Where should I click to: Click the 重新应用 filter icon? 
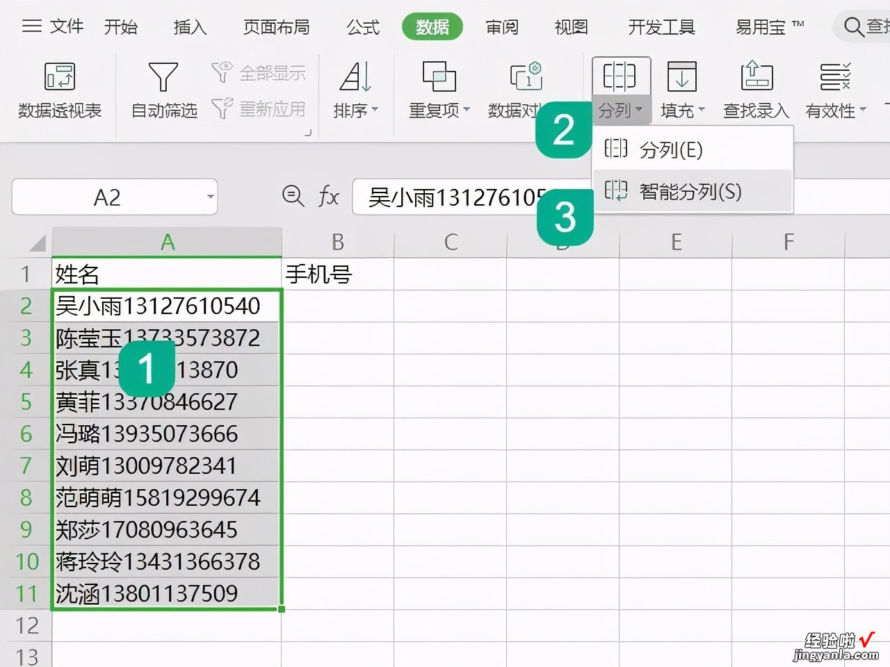point(222,108)
